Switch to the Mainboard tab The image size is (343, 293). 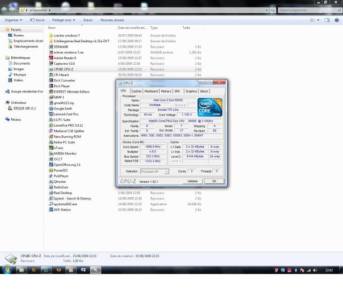[x=151, y=91]
